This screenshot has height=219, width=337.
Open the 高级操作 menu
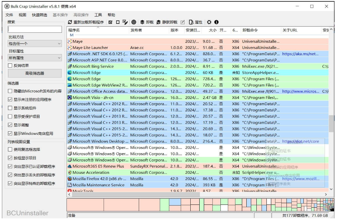pos(81,15)
